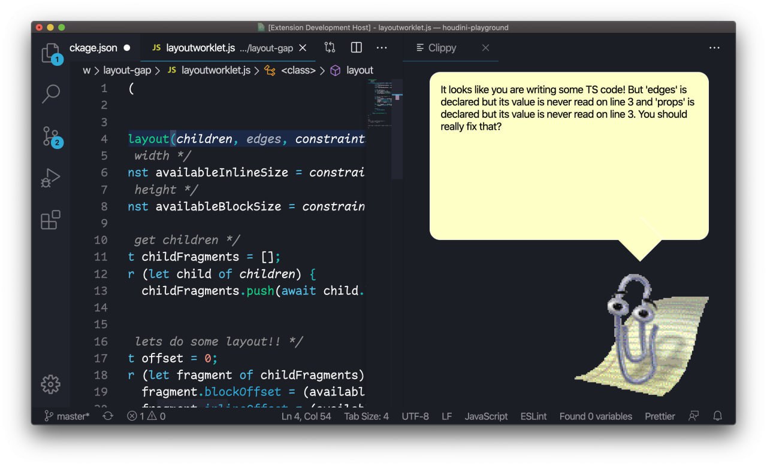Viewport: 767px width, 466px height.
Task: Click the master branch indicator
Action: 67,416
